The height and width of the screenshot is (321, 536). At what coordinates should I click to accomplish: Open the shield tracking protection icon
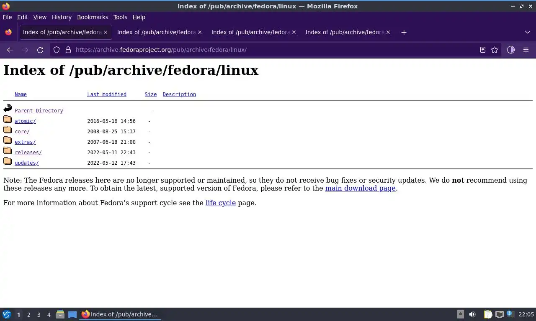tap(57, 50)
